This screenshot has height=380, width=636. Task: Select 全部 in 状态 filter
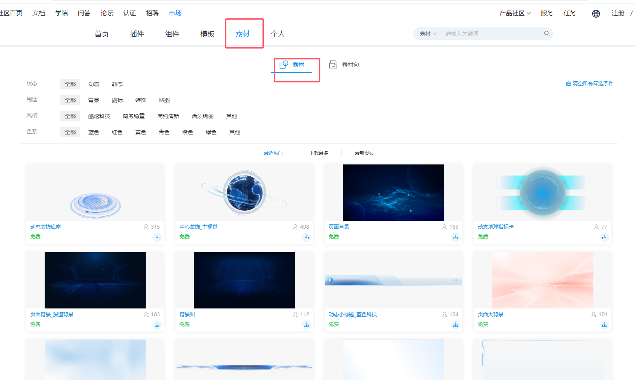(70, 84)
